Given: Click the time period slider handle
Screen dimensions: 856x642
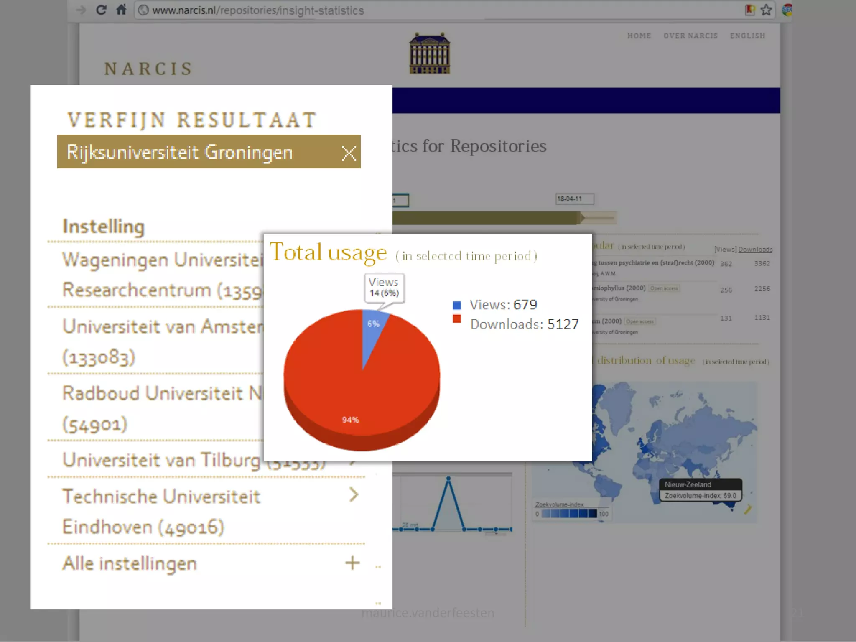Looking at the screenshot, I should pos(582,217).
